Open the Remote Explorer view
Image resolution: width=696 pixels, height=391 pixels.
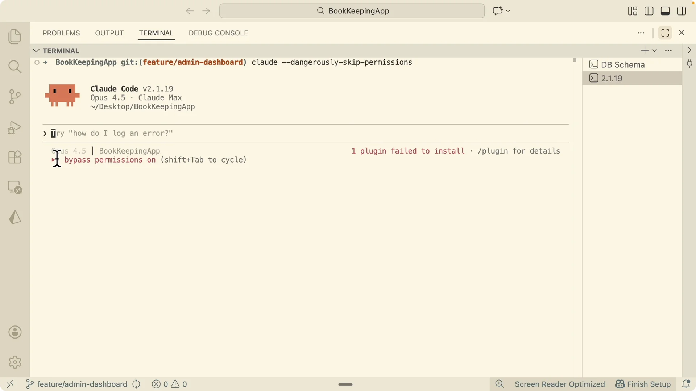pos(15,187)
